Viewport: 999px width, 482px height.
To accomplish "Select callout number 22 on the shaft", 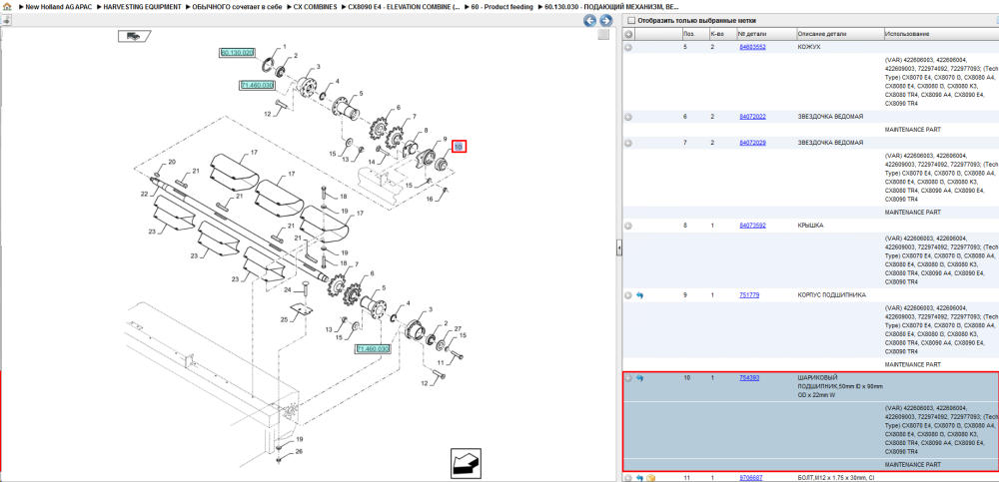I will tap(144, 194).
